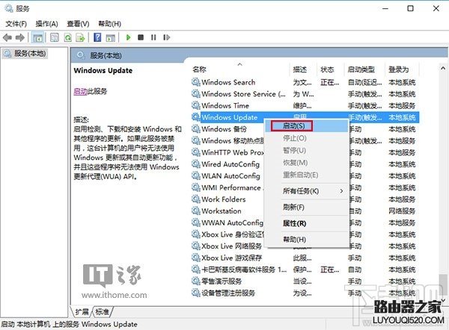
Task: Click the gear icon beside WLAN AutoConfig
Action: tap(196, 176)
